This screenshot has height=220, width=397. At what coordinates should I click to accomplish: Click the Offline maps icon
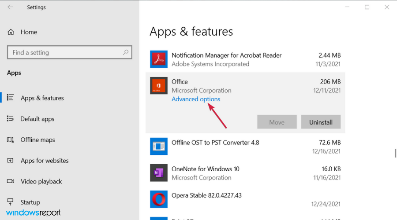click(11, 139)
